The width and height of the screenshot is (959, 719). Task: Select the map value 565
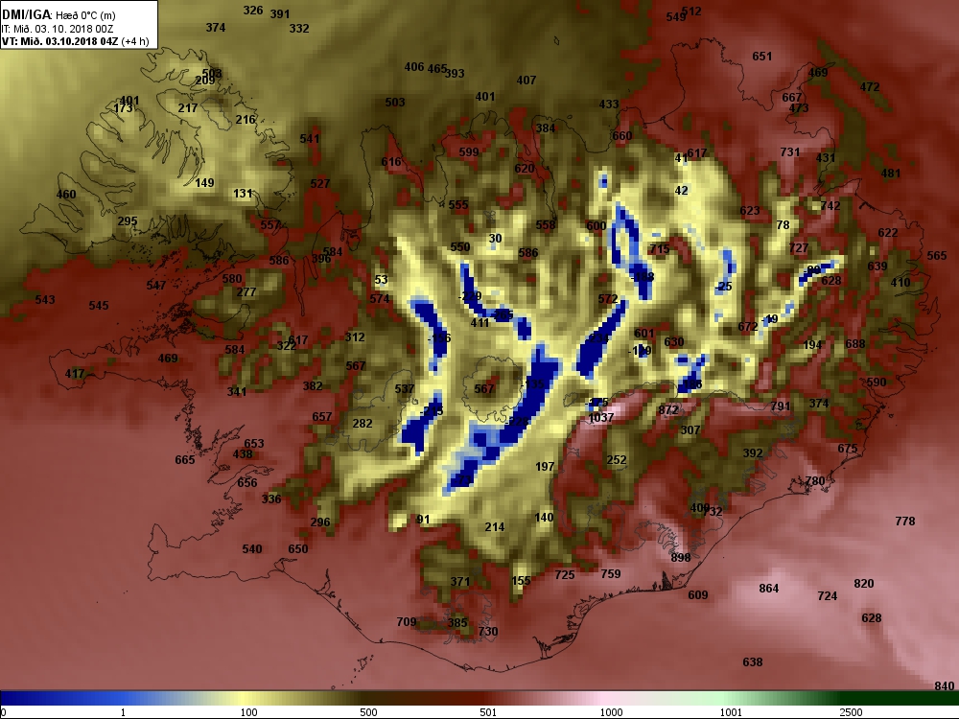936,256
